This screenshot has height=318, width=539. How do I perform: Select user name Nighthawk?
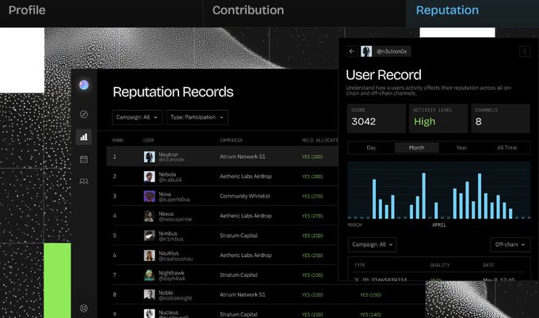click(x=171, y=273)
